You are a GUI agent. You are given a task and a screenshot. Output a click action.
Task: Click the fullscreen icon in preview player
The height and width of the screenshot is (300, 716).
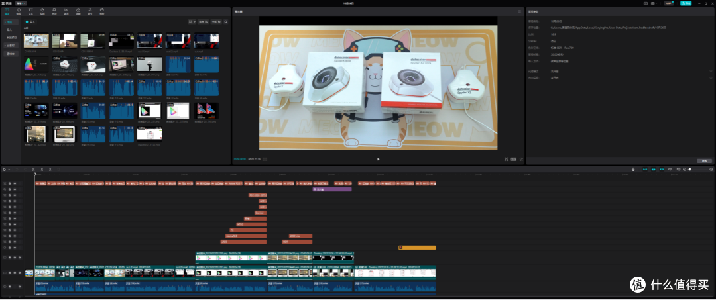(x=521, y=159)
